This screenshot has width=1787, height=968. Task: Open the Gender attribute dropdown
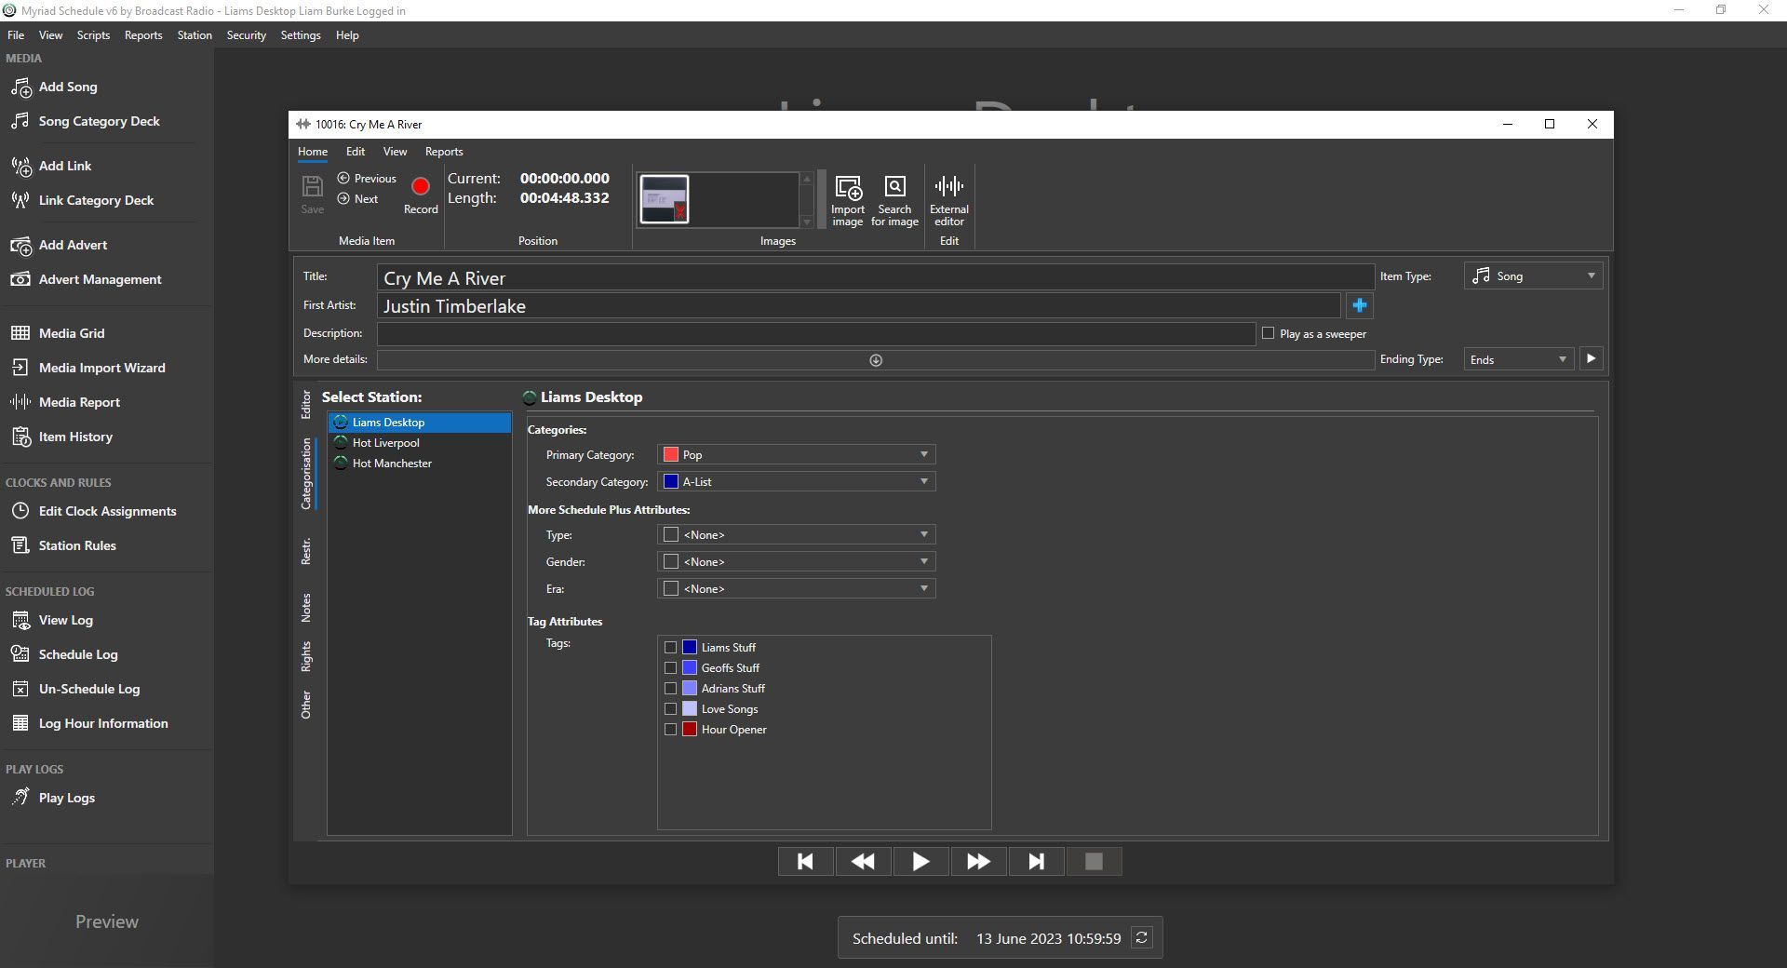tap(796, 561)
